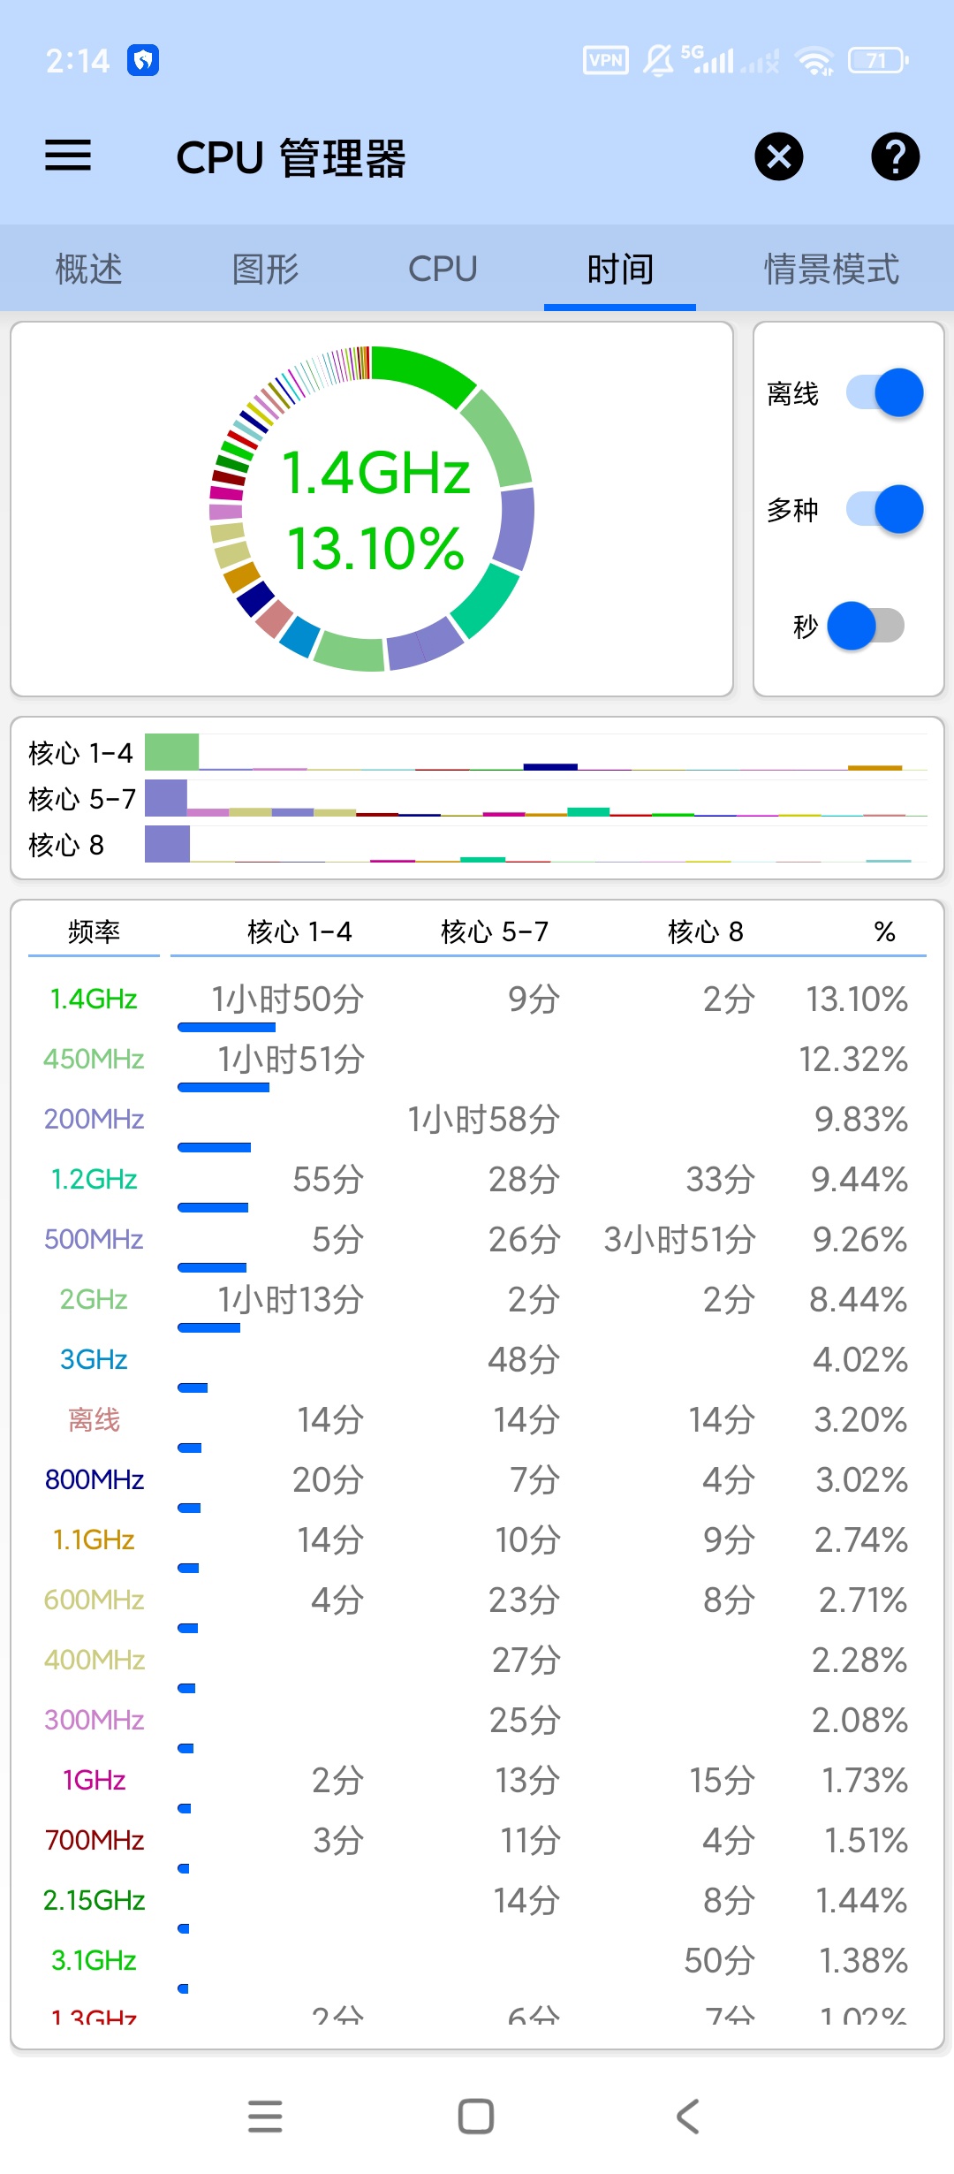
Task: Select the 500MHz frequency row label
Action: [x=94, y=1239]
